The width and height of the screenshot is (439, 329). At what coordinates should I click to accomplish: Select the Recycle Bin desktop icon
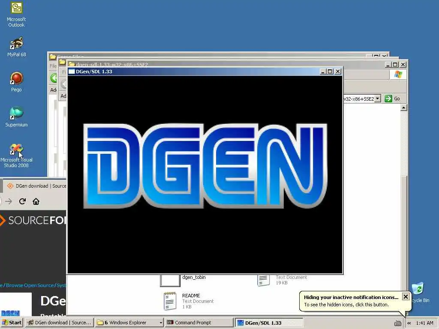point(419,292)
